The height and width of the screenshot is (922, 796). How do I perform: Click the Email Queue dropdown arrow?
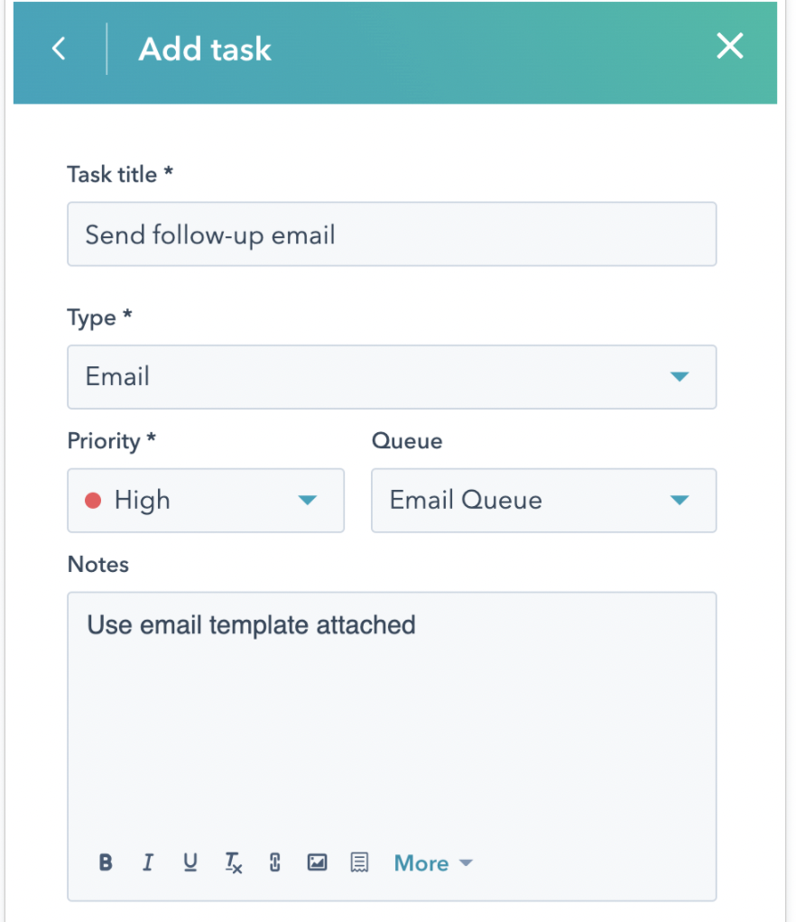point(680,500)
